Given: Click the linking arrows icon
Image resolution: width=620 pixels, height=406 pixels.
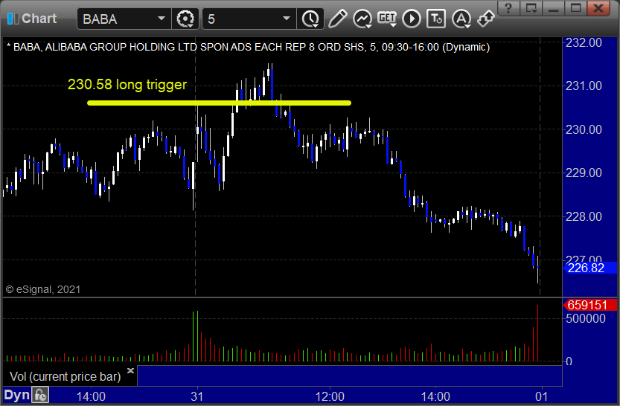Looking at the screenshot, I should (485, 19).
